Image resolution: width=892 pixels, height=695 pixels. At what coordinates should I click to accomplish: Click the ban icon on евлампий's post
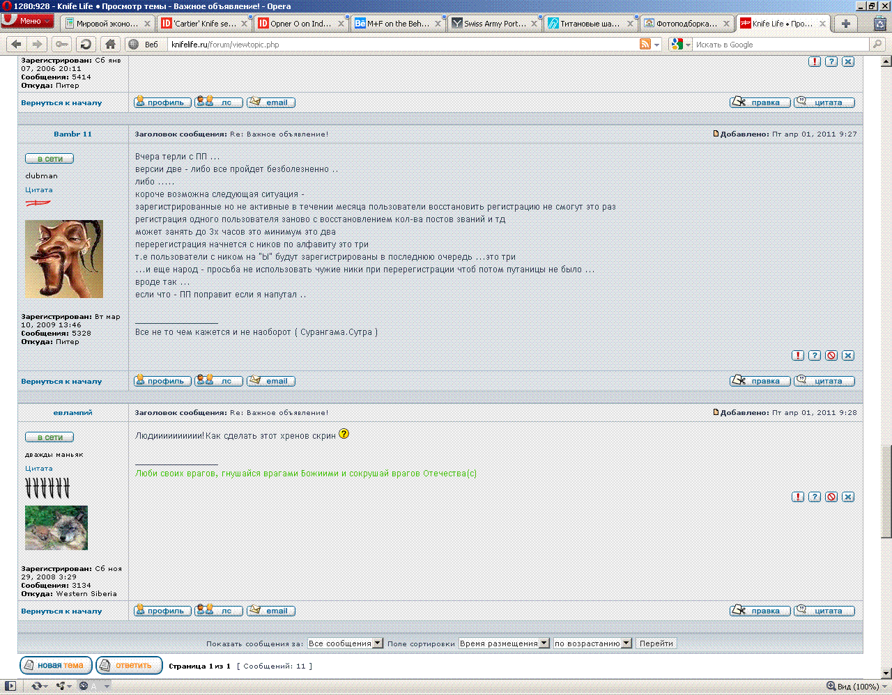831,497
